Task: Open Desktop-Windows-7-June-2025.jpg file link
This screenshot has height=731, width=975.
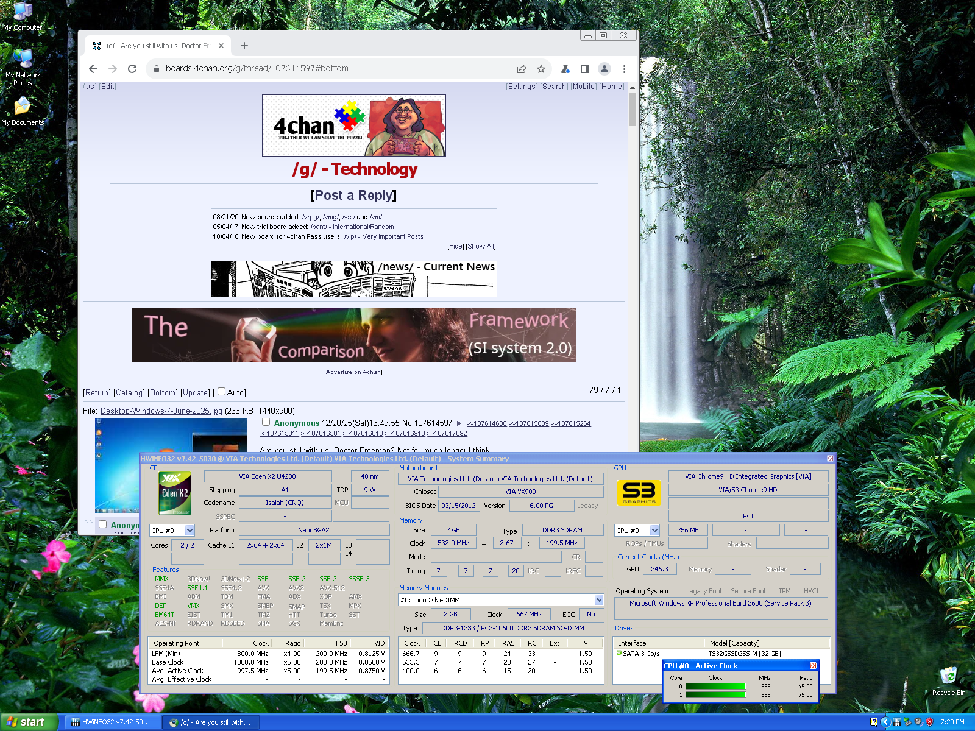Action: click(161, 411)
